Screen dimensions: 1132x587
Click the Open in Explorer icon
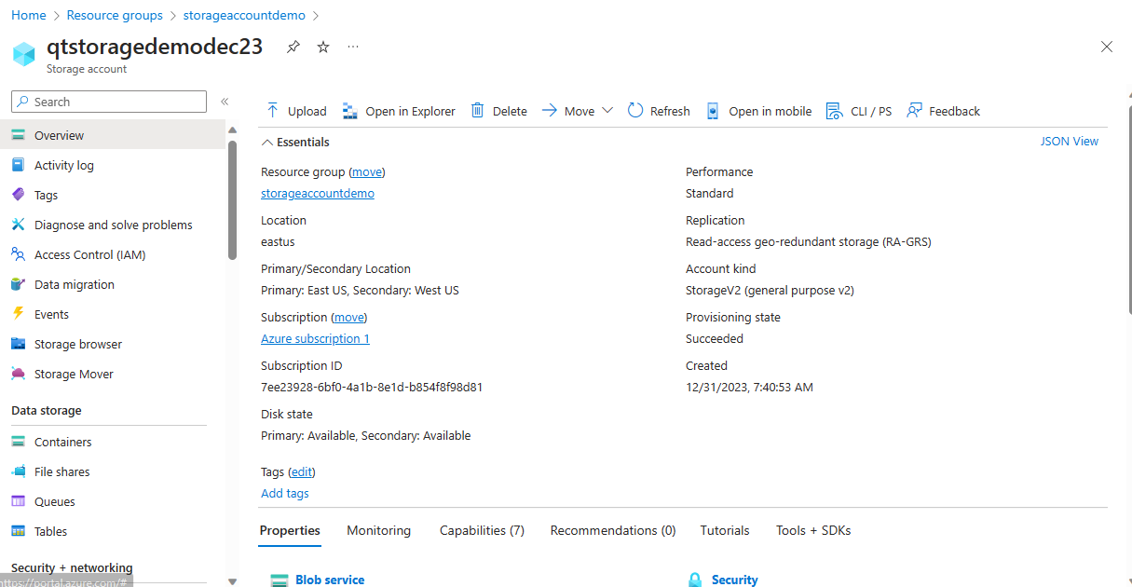350,111
